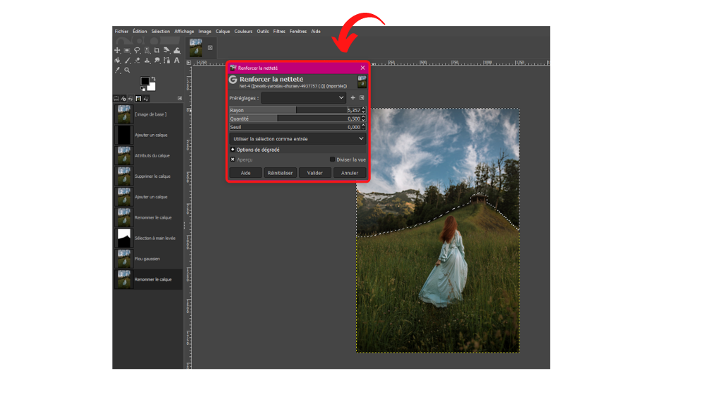Image resolution: width=705 pixels, height=395 pixels.
Task: Open the Fichier menu
Action: (121, 32)
